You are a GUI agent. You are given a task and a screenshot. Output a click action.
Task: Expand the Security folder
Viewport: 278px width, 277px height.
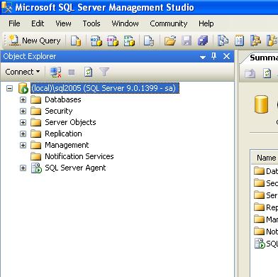[x=23, y=111]
